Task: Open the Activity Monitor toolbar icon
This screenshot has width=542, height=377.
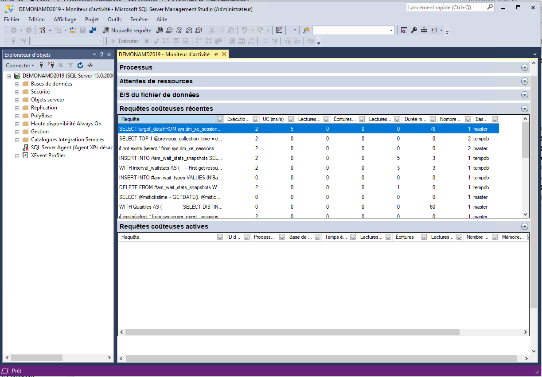Action: click(x=279, y=30)
